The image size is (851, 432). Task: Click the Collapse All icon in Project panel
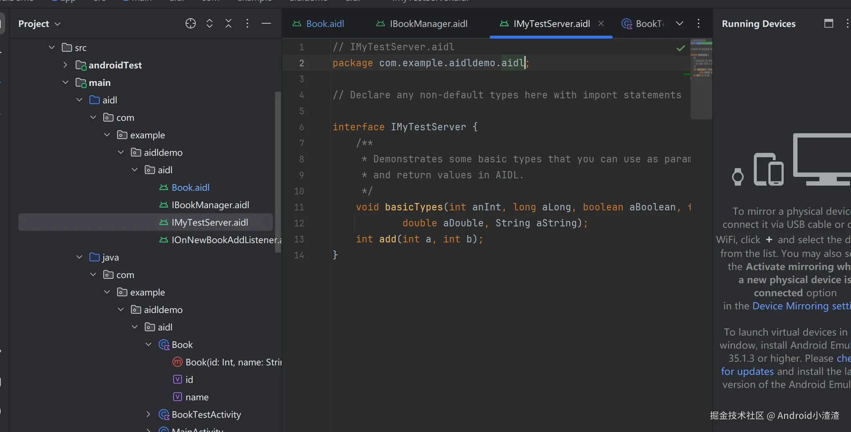point(228,24)
